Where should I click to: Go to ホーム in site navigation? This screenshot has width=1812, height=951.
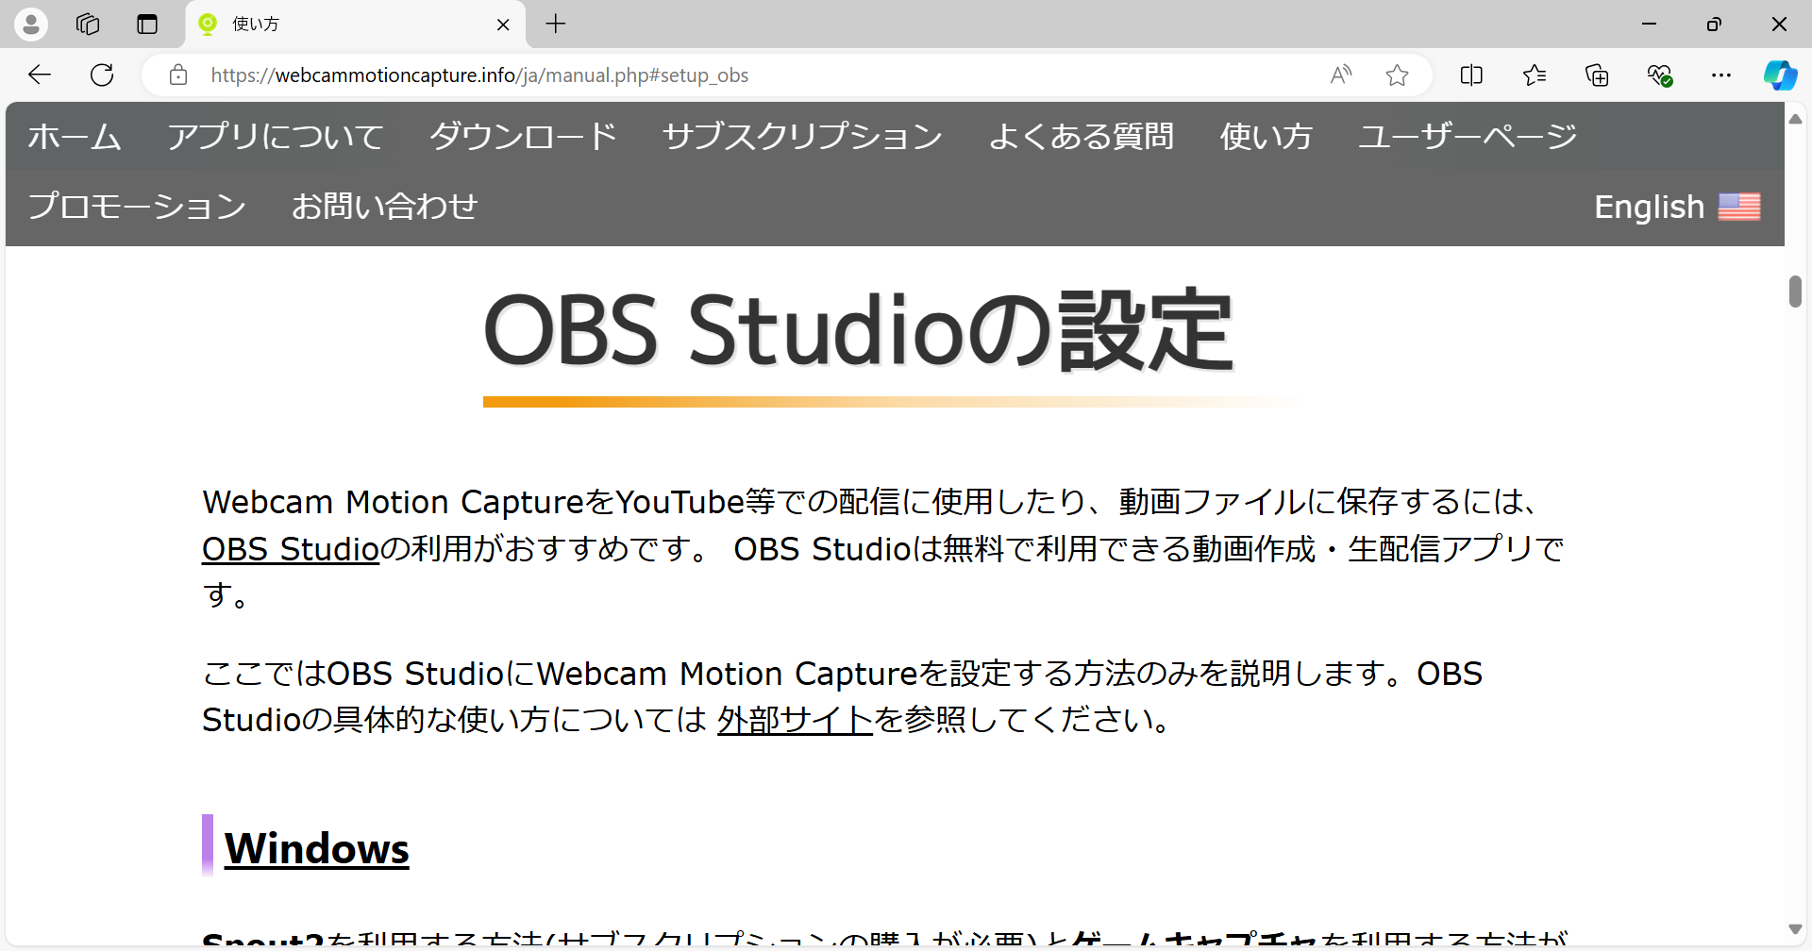[75, 137]
